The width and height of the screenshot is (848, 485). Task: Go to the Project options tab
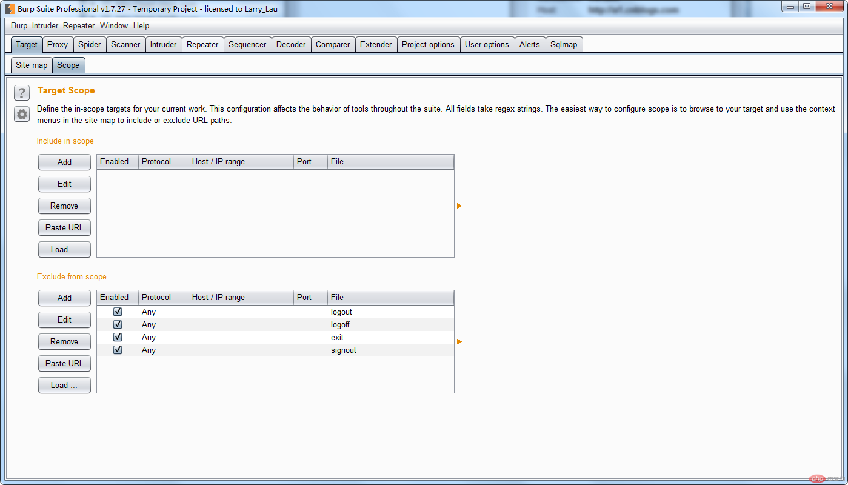coord(428,45)
